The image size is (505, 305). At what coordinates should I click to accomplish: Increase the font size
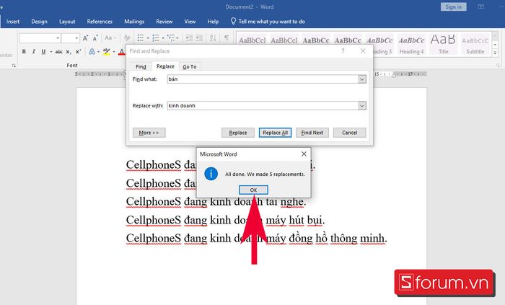pos(85,38)
